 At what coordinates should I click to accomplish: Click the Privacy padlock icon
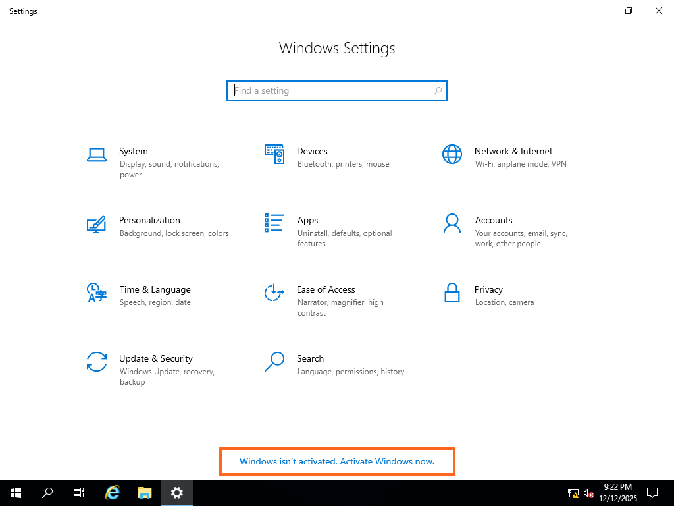click(452, 293)
